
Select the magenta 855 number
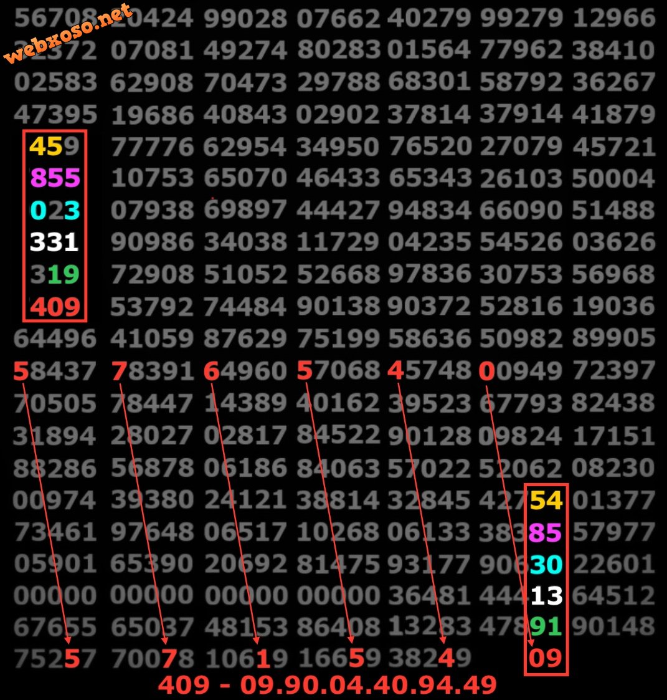click(x=55, y=178)
